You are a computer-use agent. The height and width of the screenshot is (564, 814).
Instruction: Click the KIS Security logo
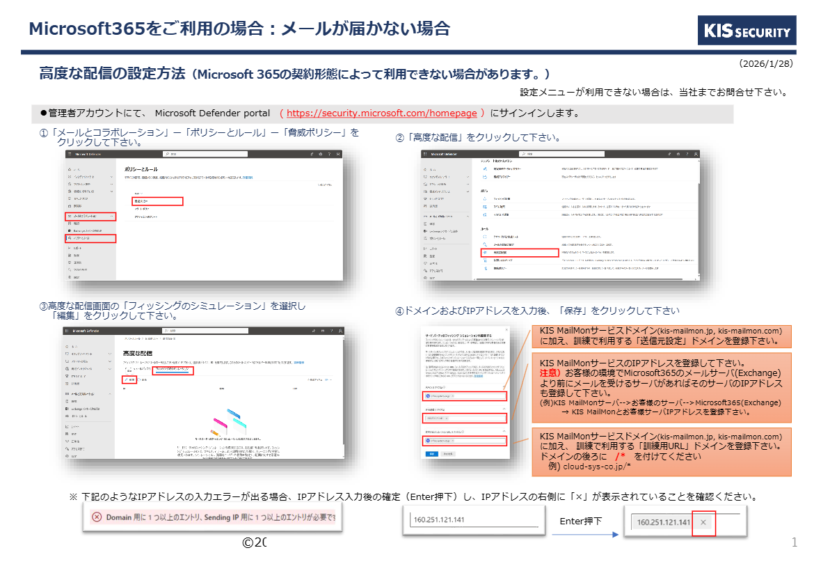(x=747, y=31)
